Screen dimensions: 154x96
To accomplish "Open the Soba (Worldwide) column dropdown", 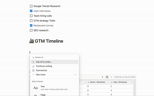I will pyautogui.click(x=131, y=82).
